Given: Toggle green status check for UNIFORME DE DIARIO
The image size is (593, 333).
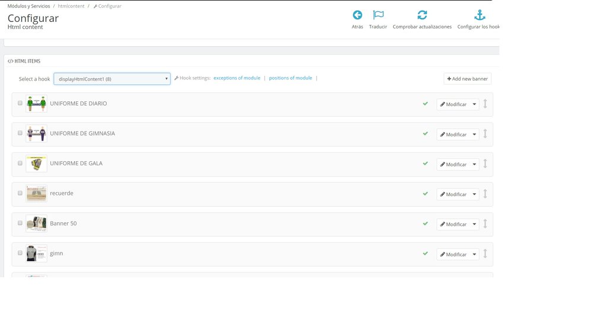Looking at the screenshot, I should 425,104.
